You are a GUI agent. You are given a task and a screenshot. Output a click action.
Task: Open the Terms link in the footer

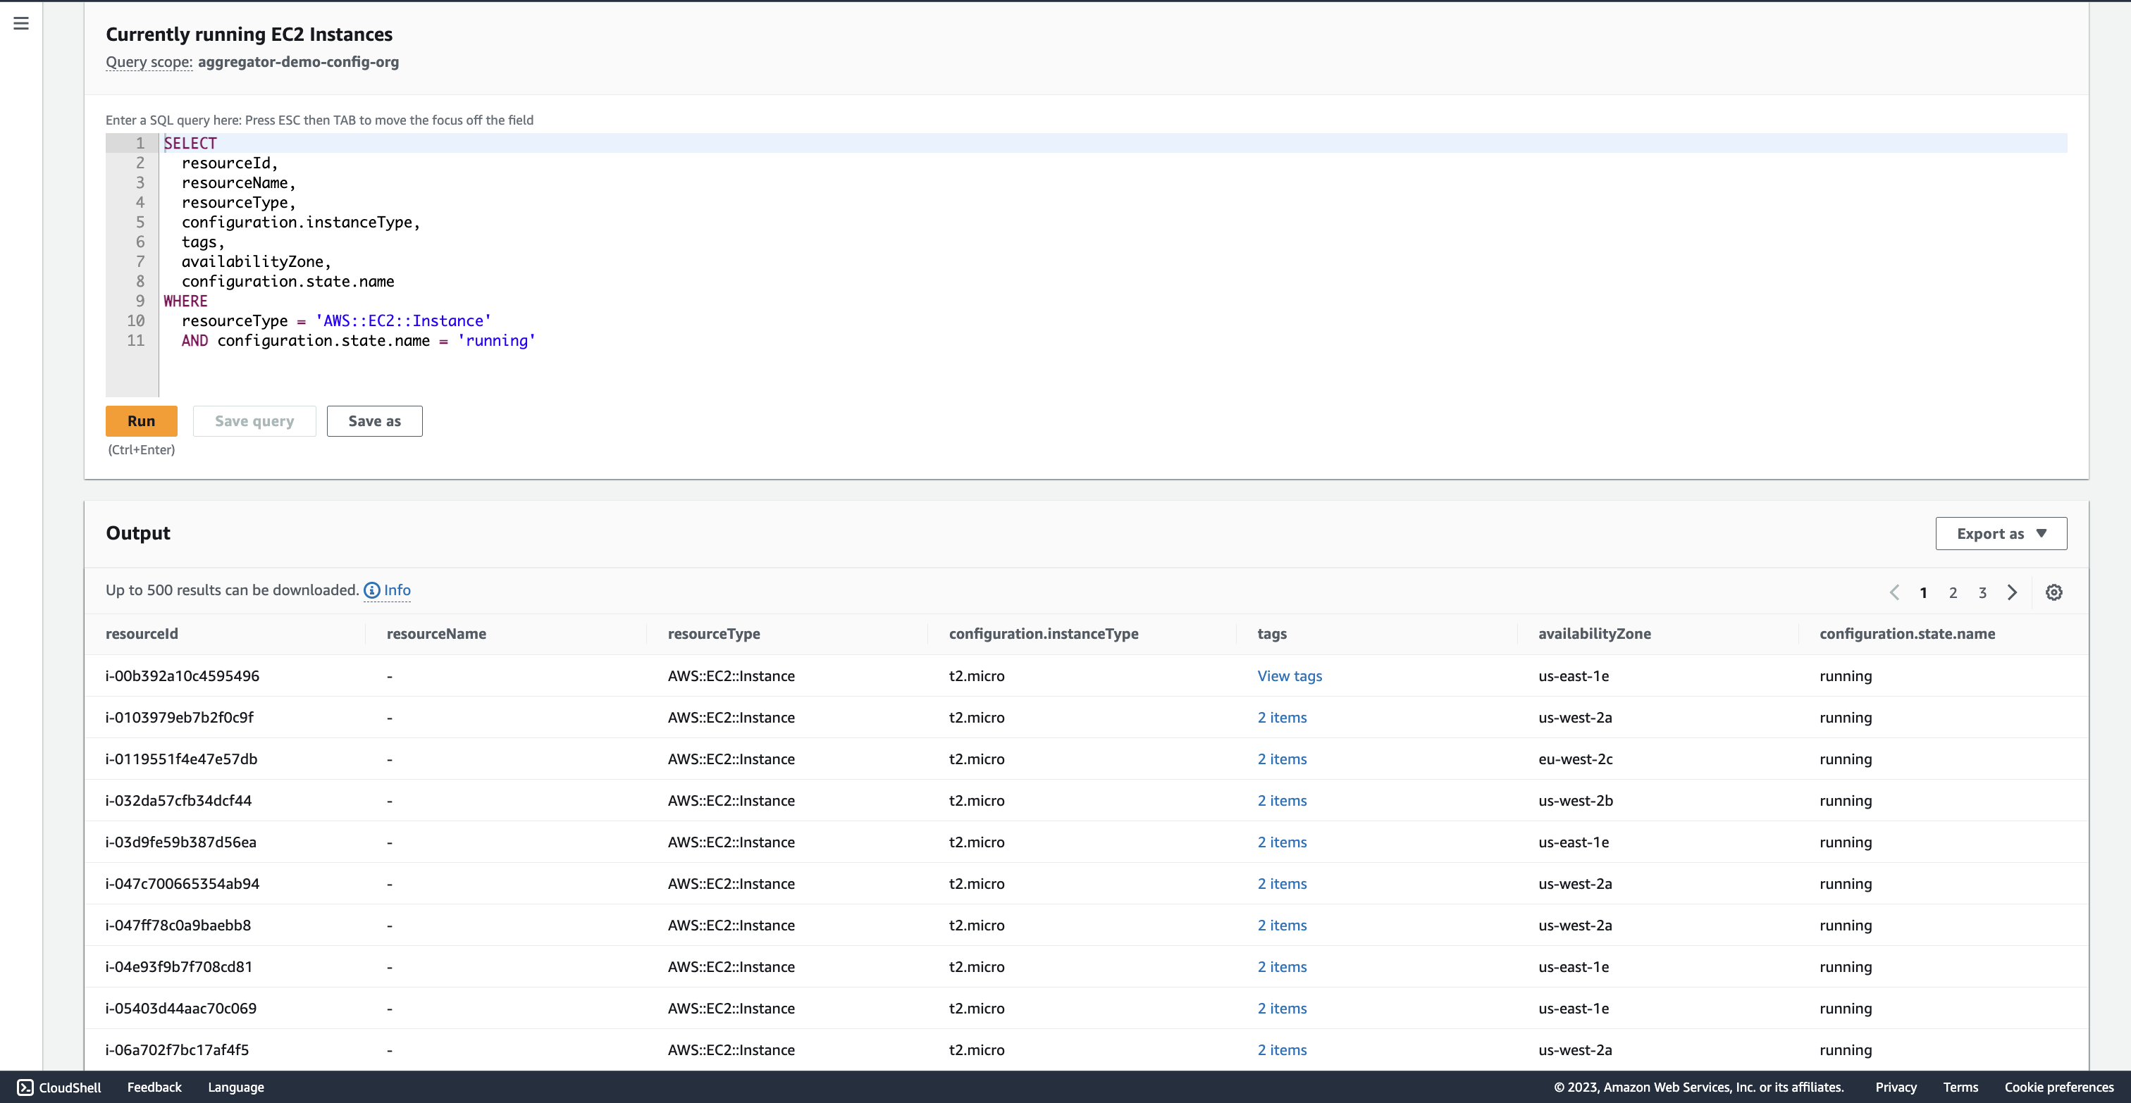[1960, 1088]
